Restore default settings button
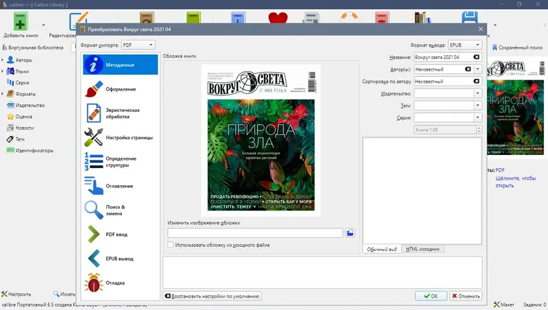Image resolution: width=548 pixels, height=310 pixels. pos(212,296)
